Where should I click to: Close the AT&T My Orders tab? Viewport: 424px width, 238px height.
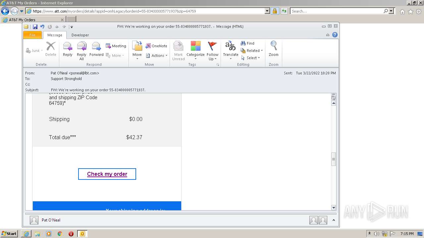(62, 20)
